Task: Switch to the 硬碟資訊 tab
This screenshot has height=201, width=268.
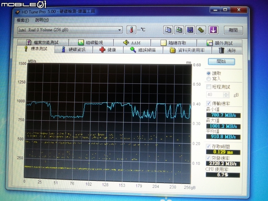Action: click(74, 50)
